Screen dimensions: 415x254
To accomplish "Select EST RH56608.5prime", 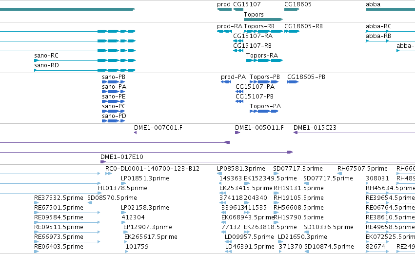I will [276, 213].
